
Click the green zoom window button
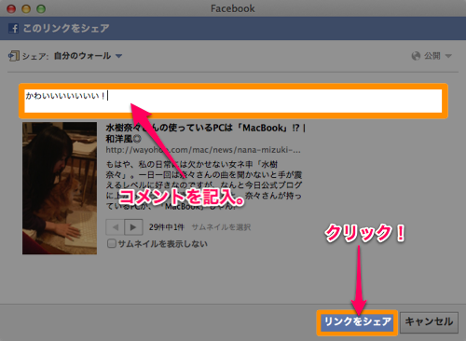point(41,8)
